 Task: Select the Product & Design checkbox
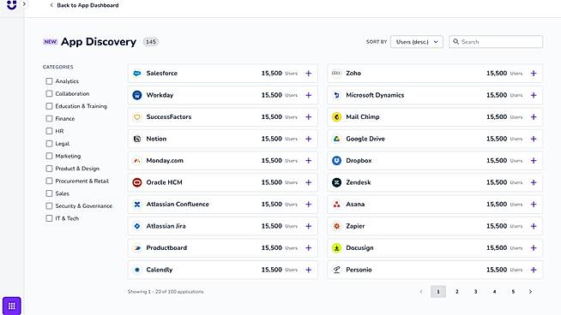(49, 169)
